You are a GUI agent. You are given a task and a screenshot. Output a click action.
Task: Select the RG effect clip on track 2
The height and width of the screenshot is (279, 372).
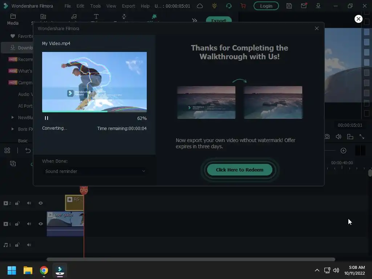[74, 203]
